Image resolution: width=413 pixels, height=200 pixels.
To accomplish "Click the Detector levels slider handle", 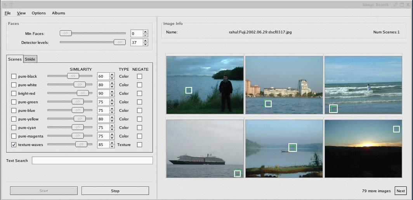I will click(x=120, y=42).
